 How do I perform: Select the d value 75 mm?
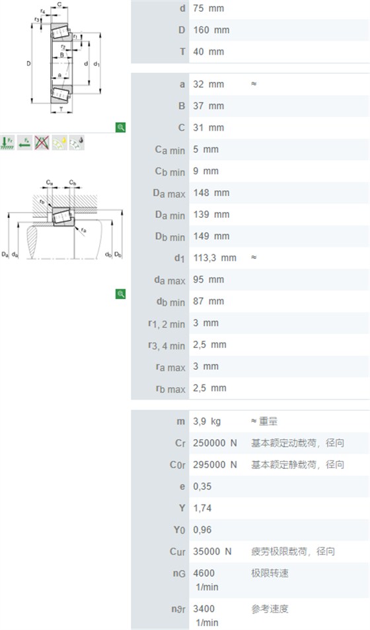[x=208, y=9]
